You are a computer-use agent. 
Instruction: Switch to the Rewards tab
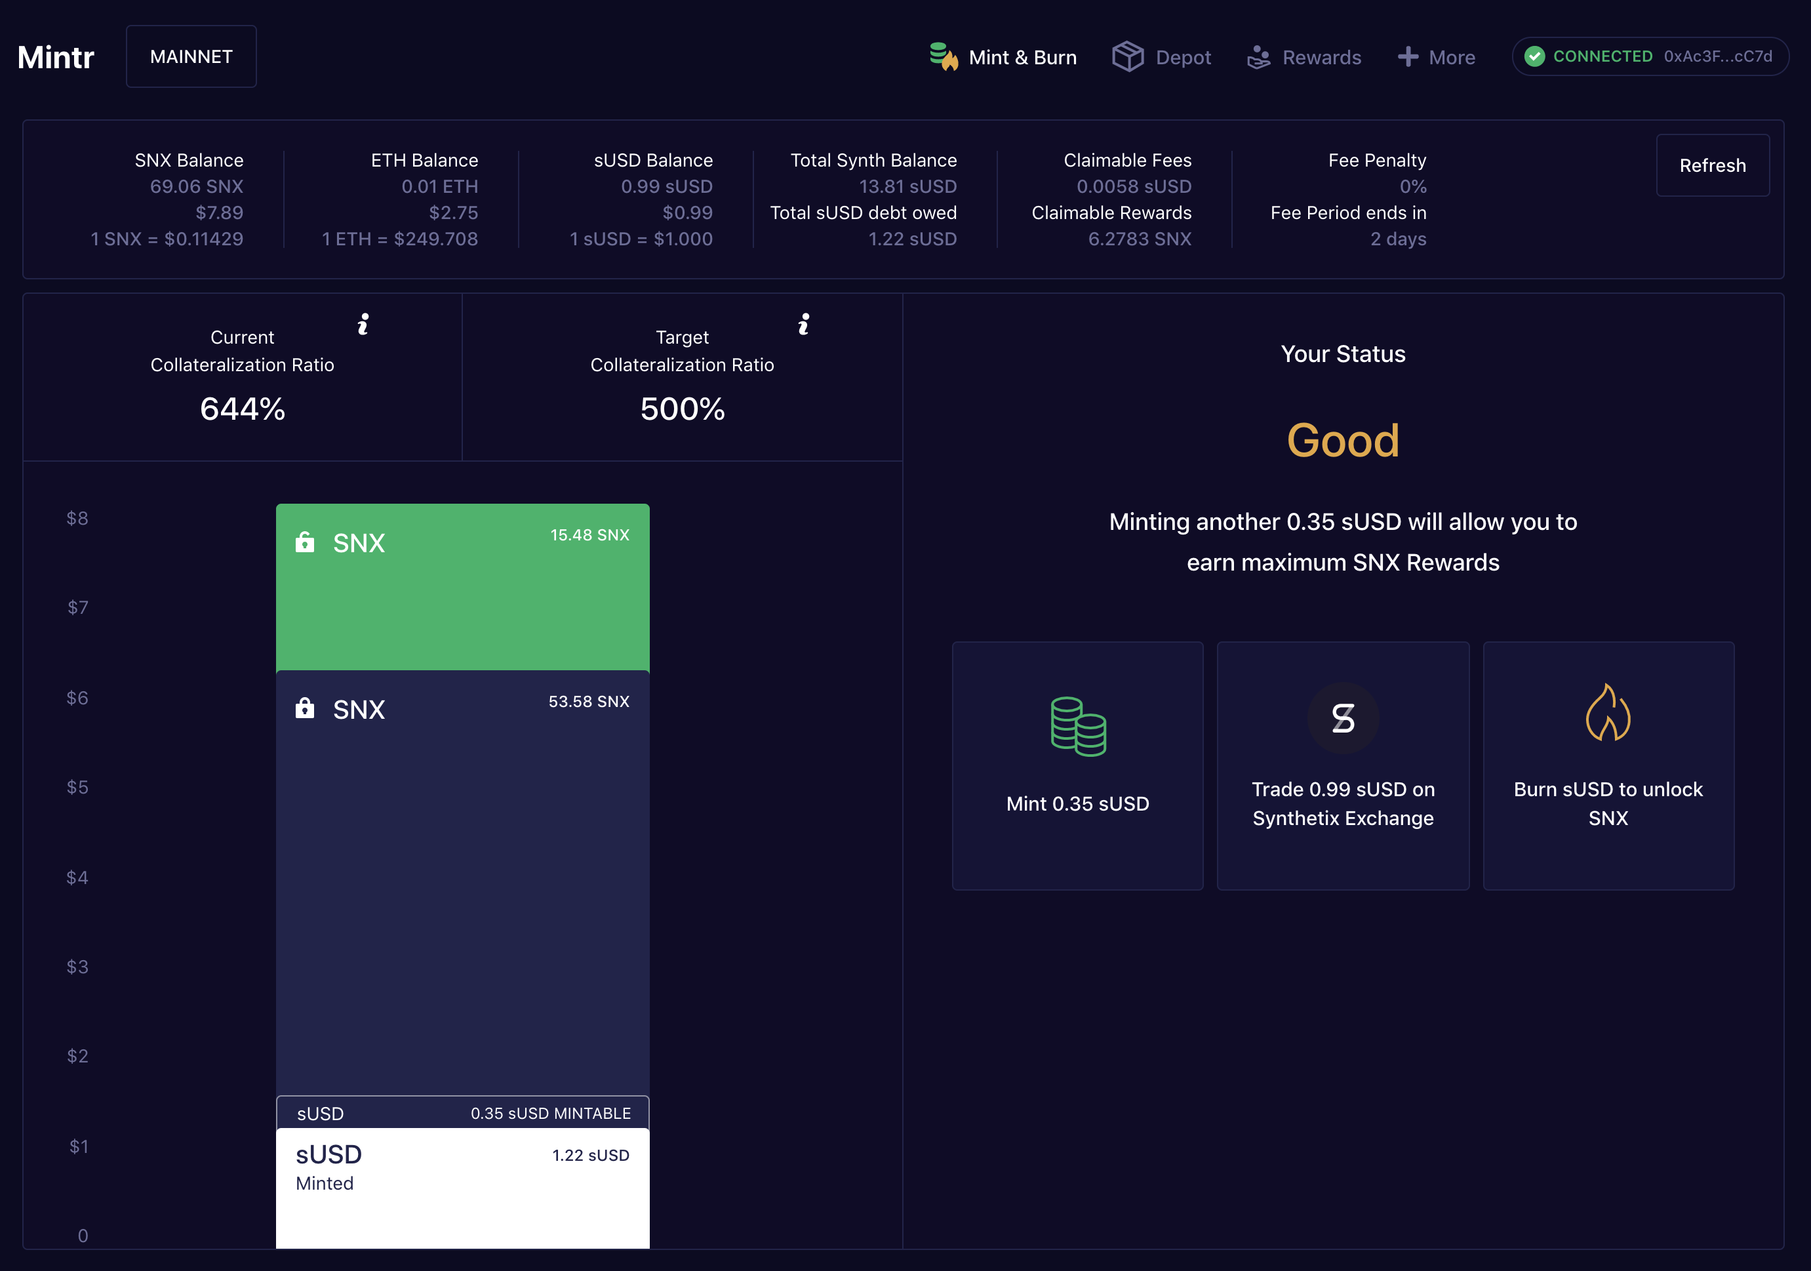pyautogui.click(x=1321, y=58)
